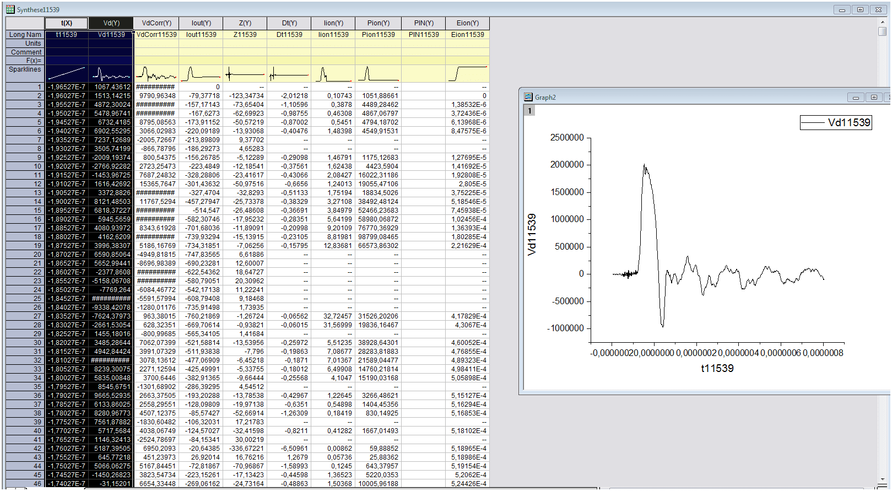Click cell value 98799,08465

[379, 237]
